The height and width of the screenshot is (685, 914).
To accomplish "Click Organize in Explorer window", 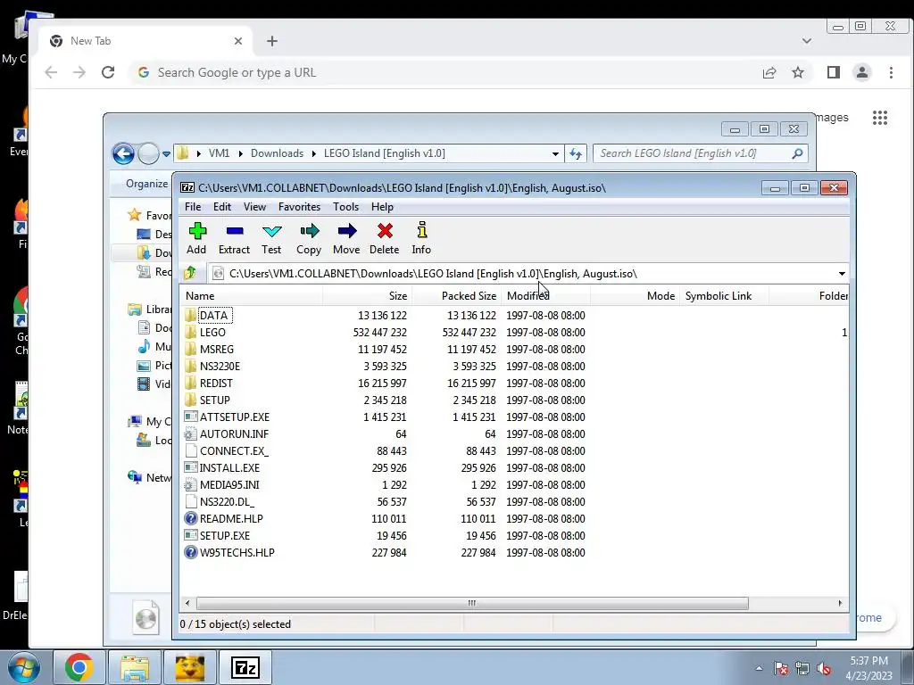I will pyautogui.click(x=147, y=184).
